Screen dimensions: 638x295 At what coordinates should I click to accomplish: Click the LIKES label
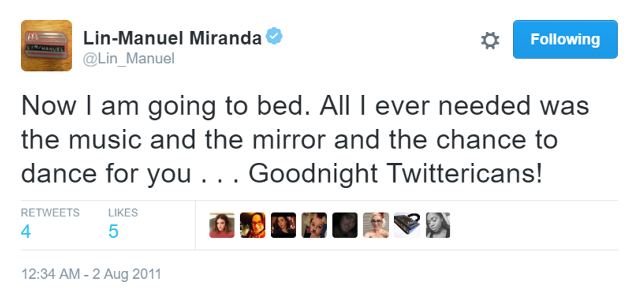[123, 213]
